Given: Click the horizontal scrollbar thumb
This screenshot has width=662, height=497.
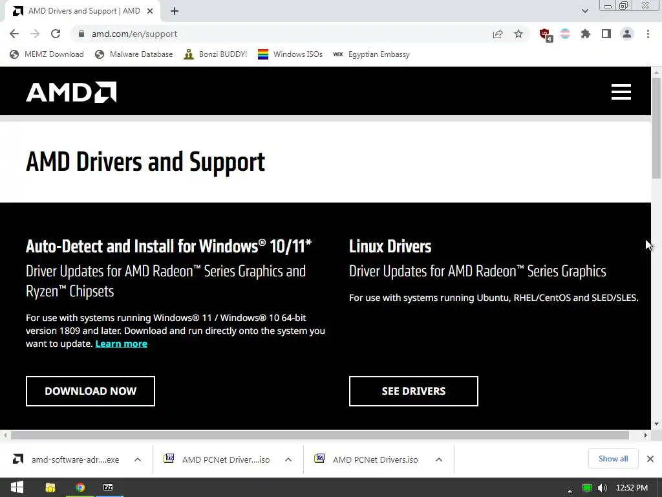Looking at the screenshot, I should tap(319, 435).
